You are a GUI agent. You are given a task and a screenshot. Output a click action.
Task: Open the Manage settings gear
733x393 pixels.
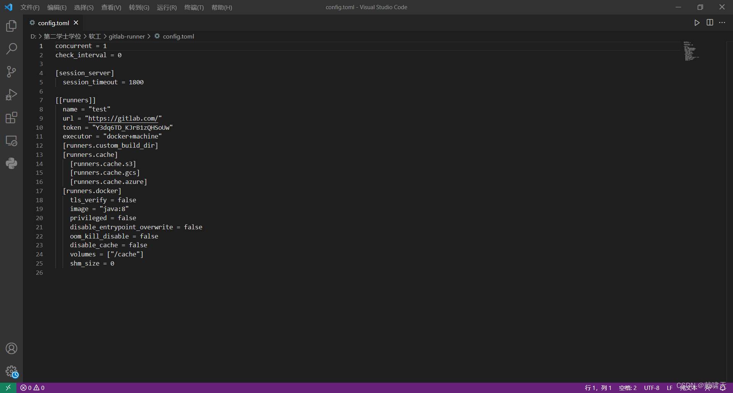(11, 371)
